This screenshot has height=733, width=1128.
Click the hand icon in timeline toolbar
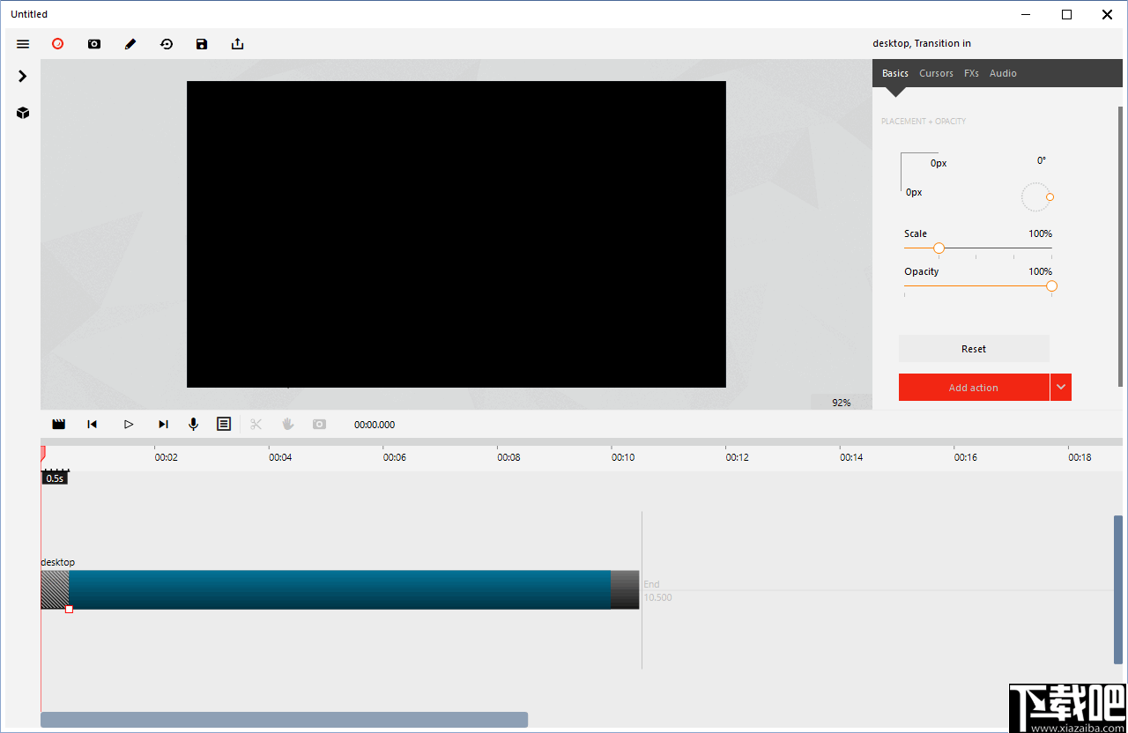point(287,425)
